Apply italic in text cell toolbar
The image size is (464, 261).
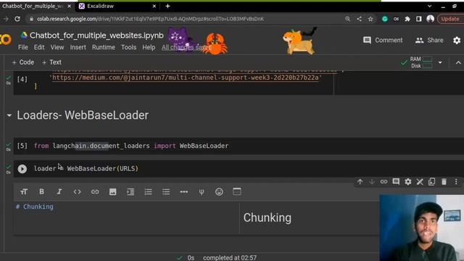point(59,191)
